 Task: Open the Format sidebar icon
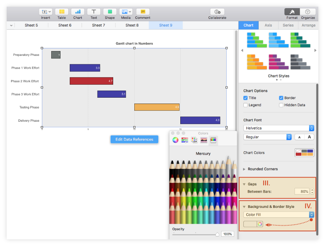[x=292, y=12]
